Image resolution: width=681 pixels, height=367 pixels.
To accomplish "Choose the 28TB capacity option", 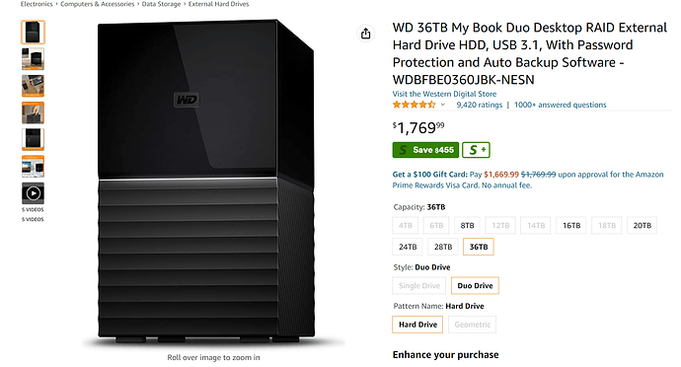I will pyautogui.click(x=443, y=247).
